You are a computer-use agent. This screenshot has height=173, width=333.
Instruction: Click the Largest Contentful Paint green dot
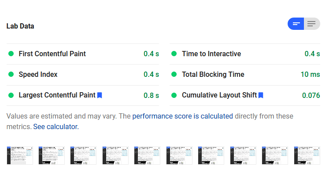[11, 95]
